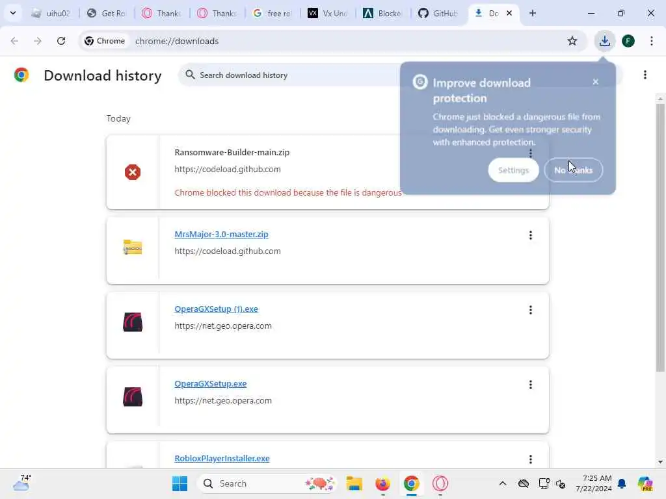Open the tab search dropdown arrow
Viewport: 666px width, 499px height.
point(13,13)
